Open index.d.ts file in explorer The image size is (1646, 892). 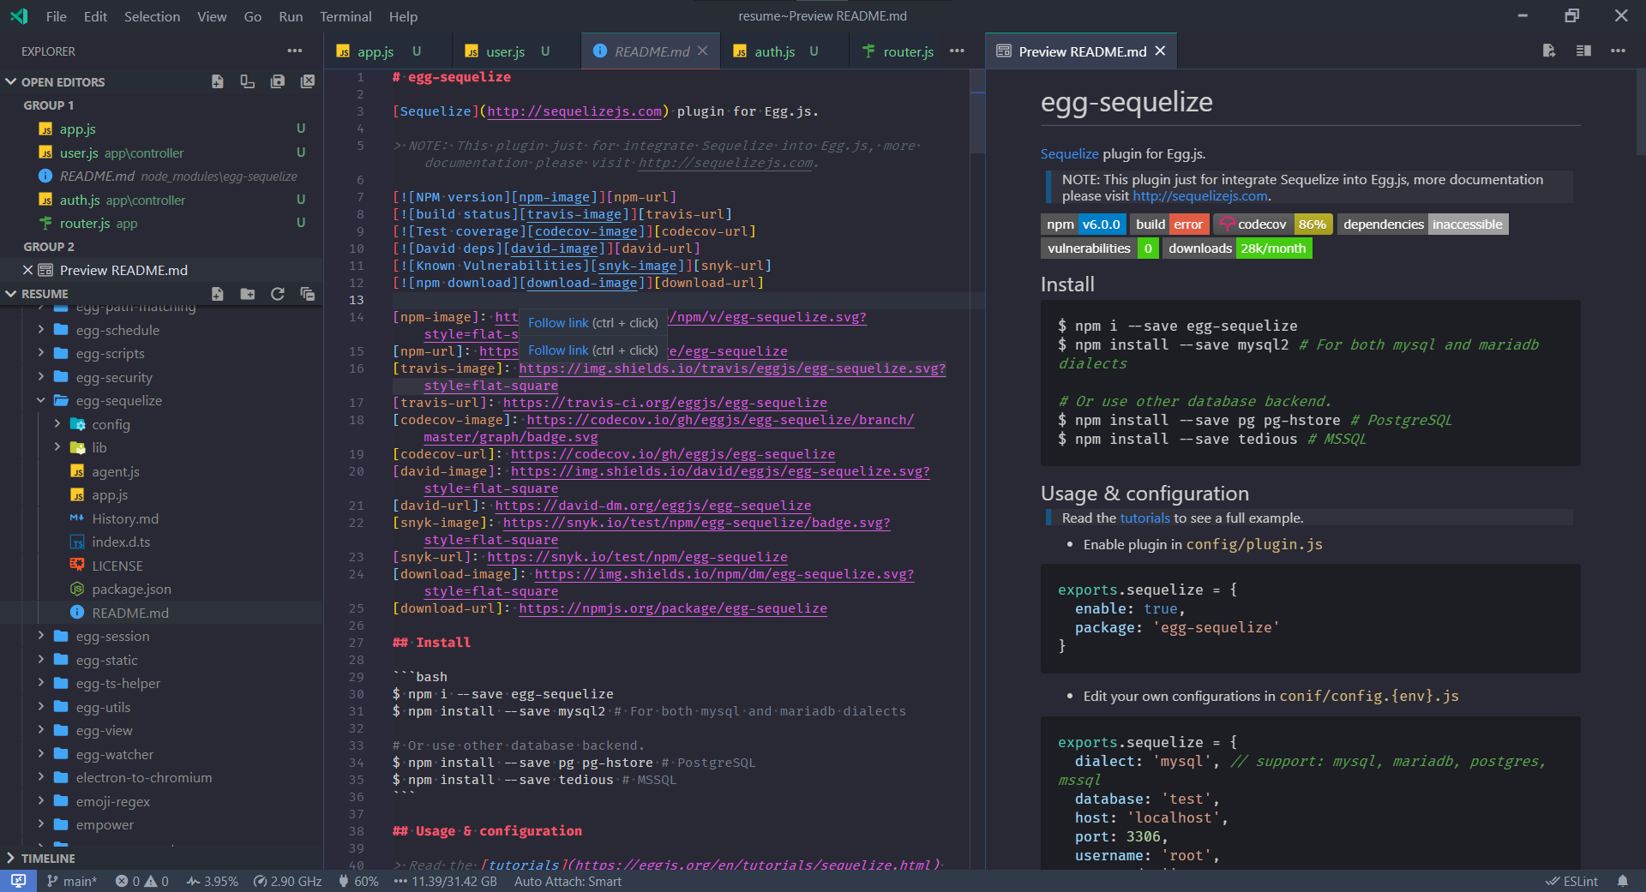(x=121, y=542)
